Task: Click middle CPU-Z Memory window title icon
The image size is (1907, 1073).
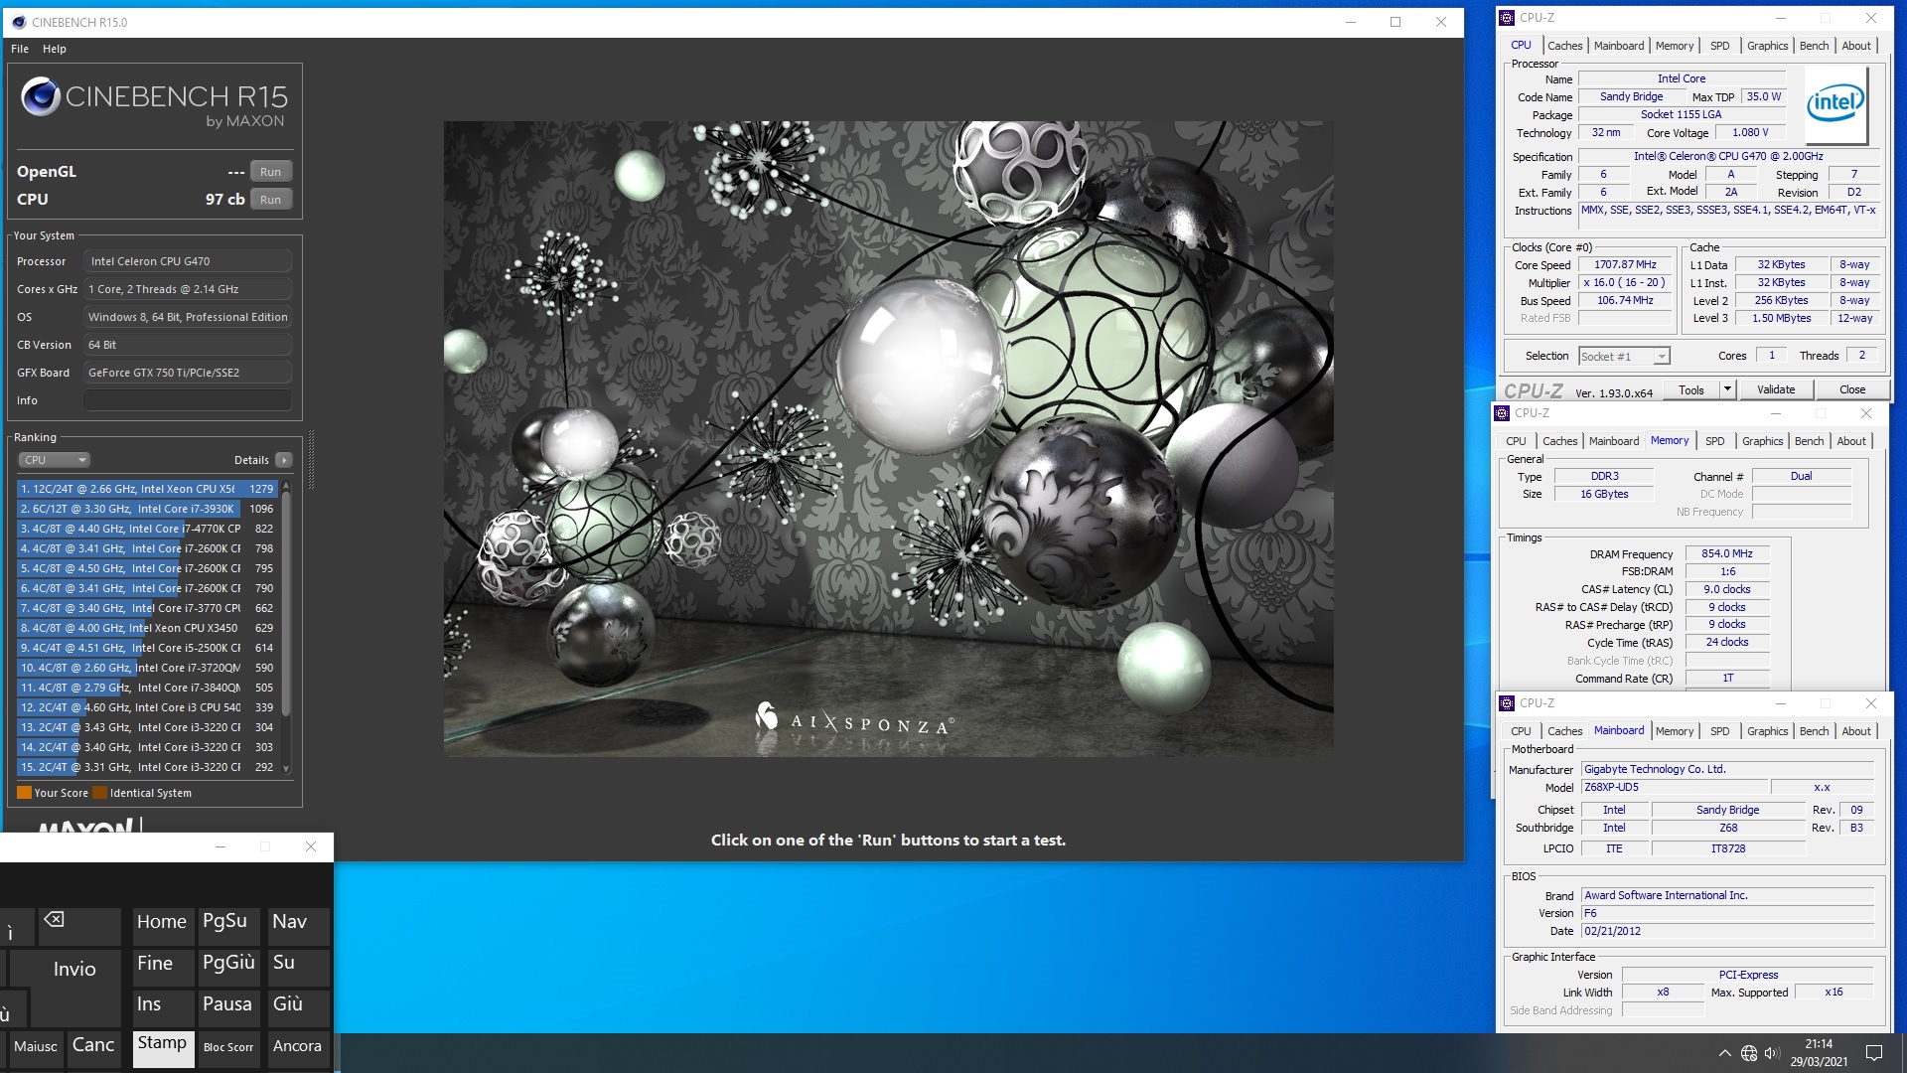Action: click(x=1502, y=413)
